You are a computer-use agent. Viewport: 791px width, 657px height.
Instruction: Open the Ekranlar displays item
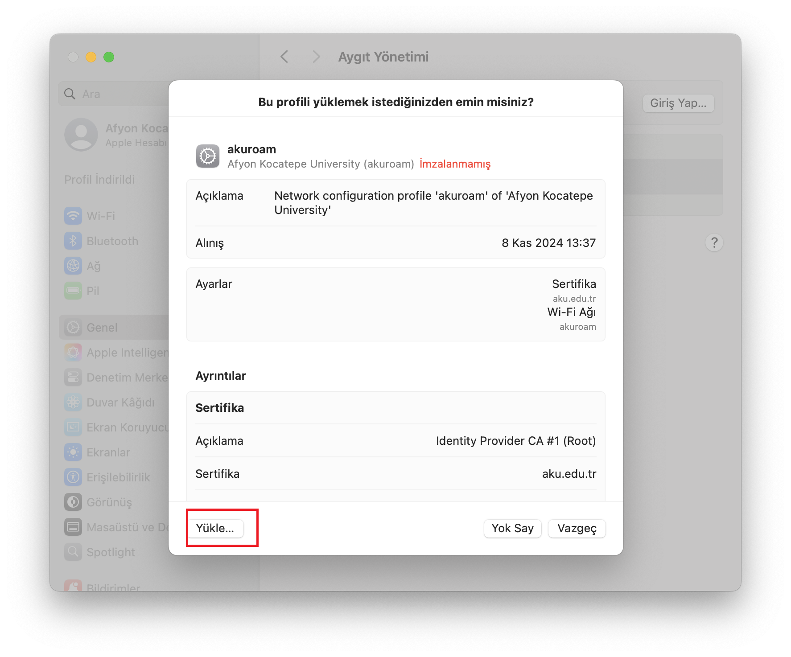(x=108, y=452)
